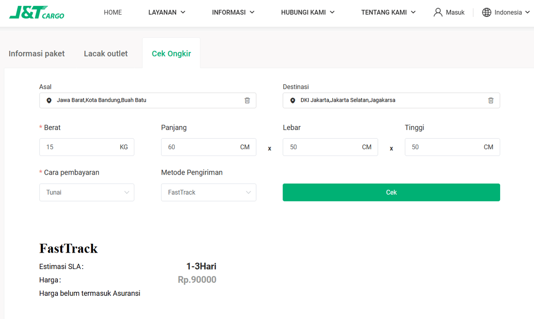The height and width of the screenshot is (319, 534).
Task: Click the Lebar width input field
Action: [x=330, y=147]
